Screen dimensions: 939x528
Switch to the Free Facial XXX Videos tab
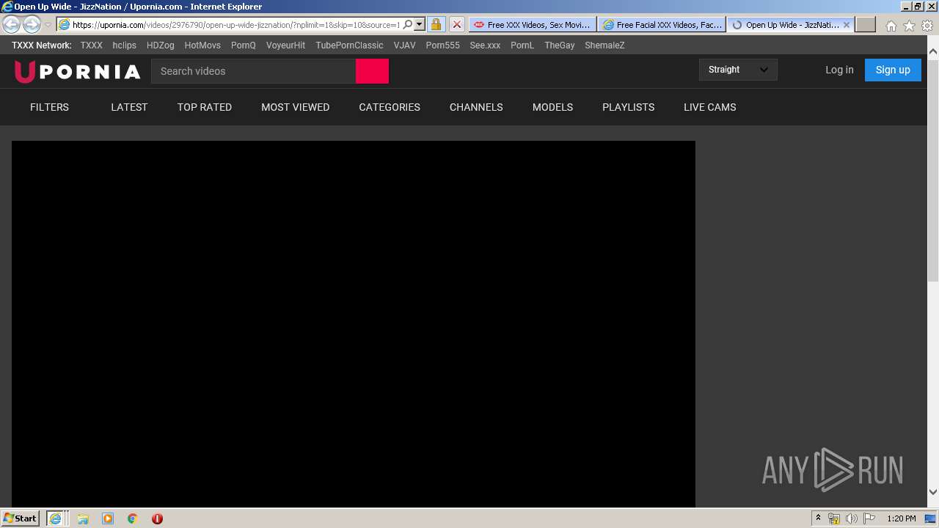[x=662, y=24]
